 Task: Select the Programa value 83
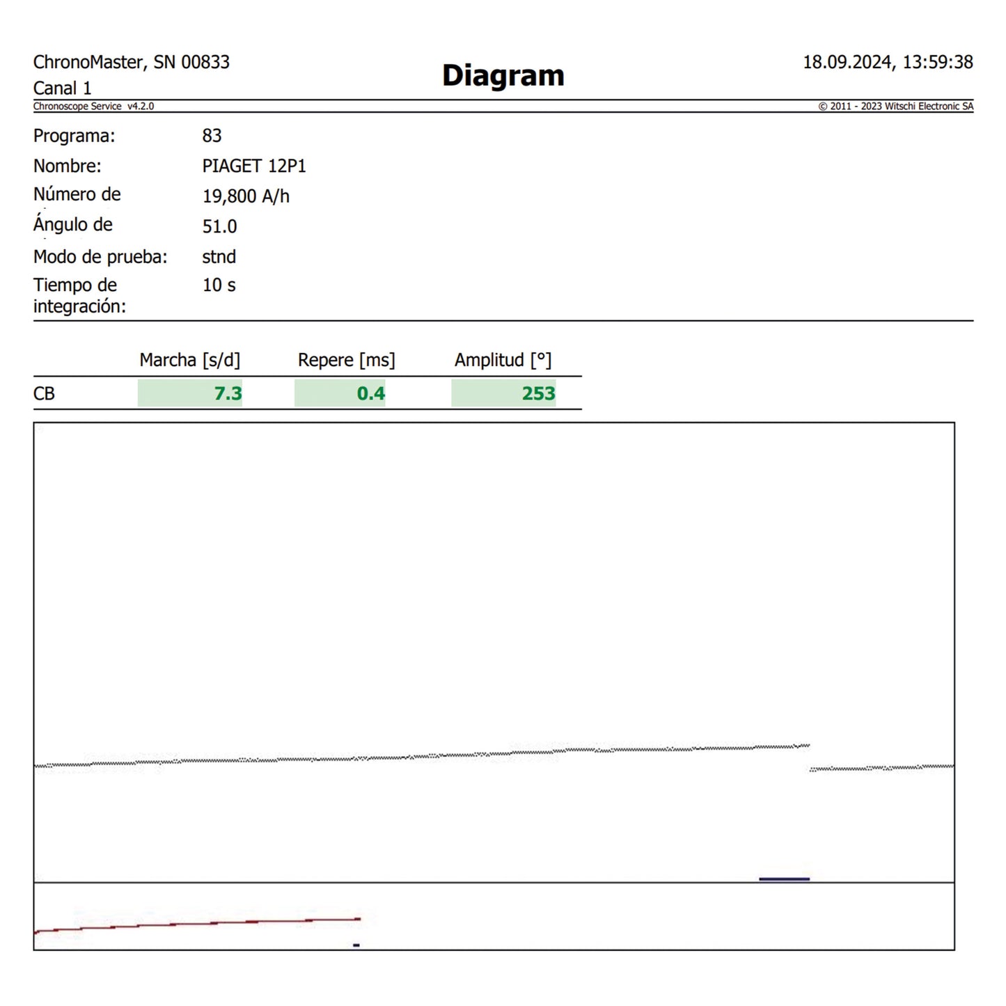(212, 136)
